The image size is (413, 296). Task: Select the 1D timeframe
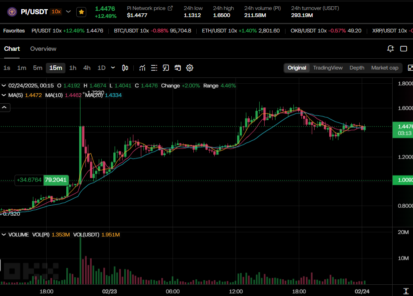(101, 68)
